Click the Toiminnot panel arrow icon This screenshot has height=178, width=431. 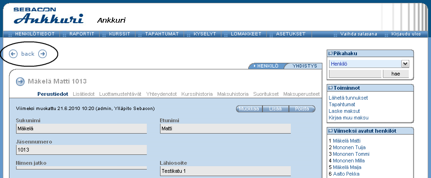(330, 88)
